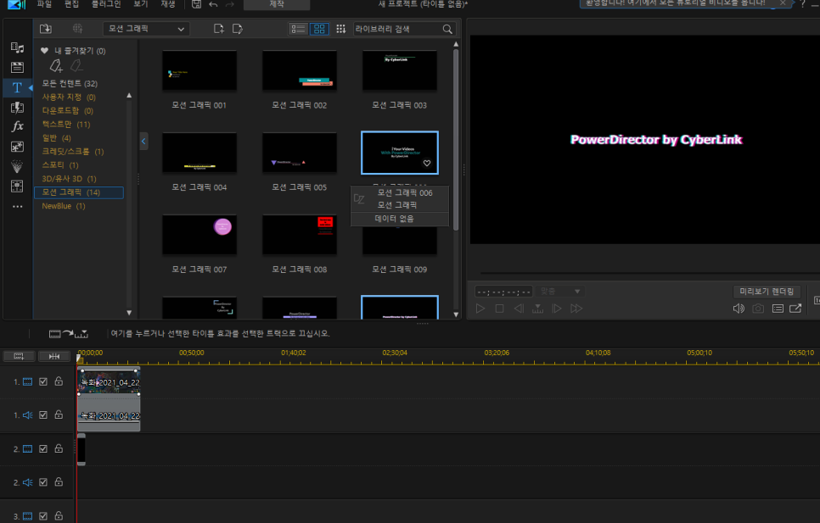Click the timeline playhead marker at 00;00;00
Image resolution: width=820 pixels, height=523 pixels.
click(x=80, y=359)
